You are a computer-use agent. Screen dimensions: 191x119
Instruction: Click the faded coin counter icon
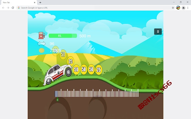pos(41,50)
